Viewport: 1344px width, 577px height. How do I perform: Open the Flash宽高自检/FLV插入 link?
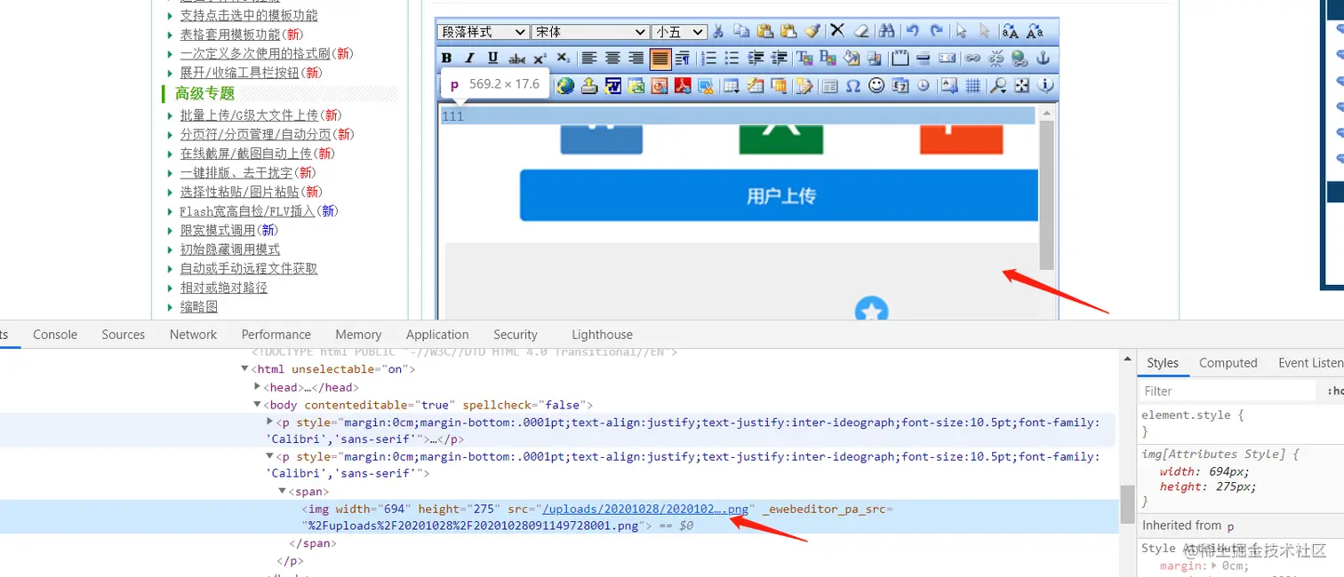tap(248, 211)
